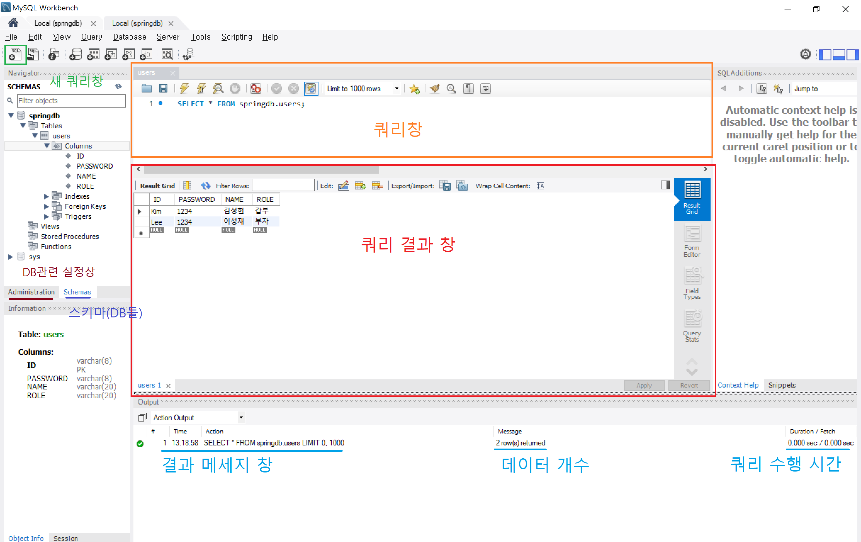Image resolution: width=861 pixels, height=542 pixels.
Task: Click the beautify query broom icon
Action: [x=434, y=88]
